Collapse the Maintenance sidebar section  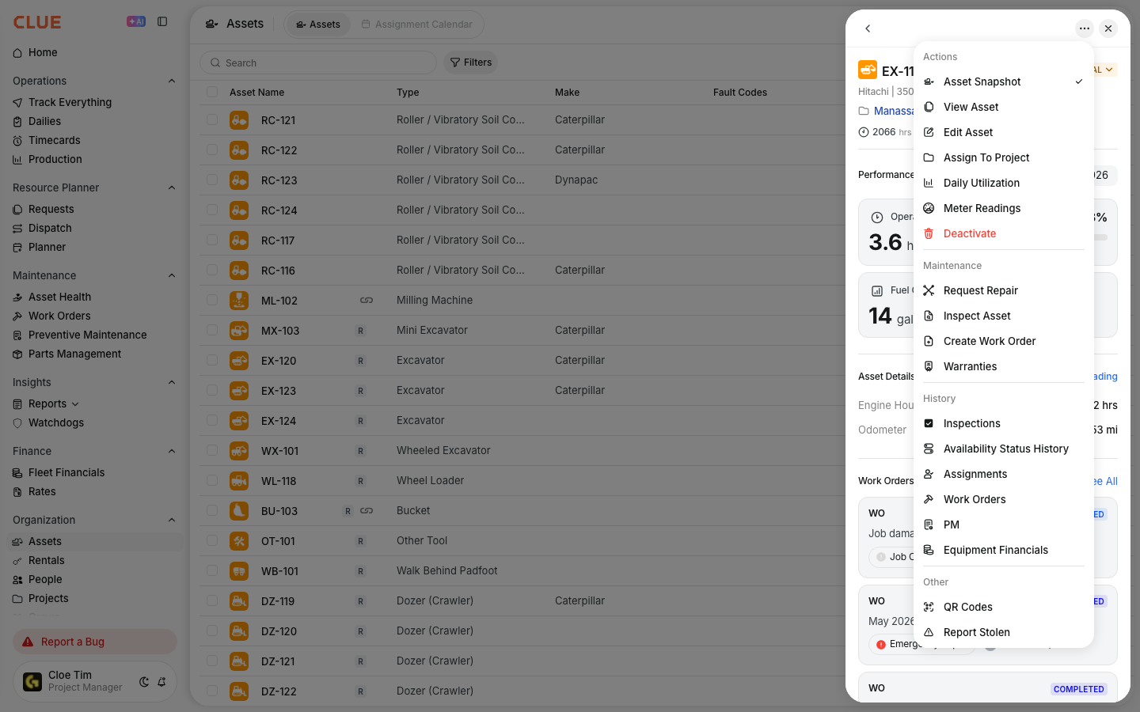pyautogui.click(x=172, y=275)
